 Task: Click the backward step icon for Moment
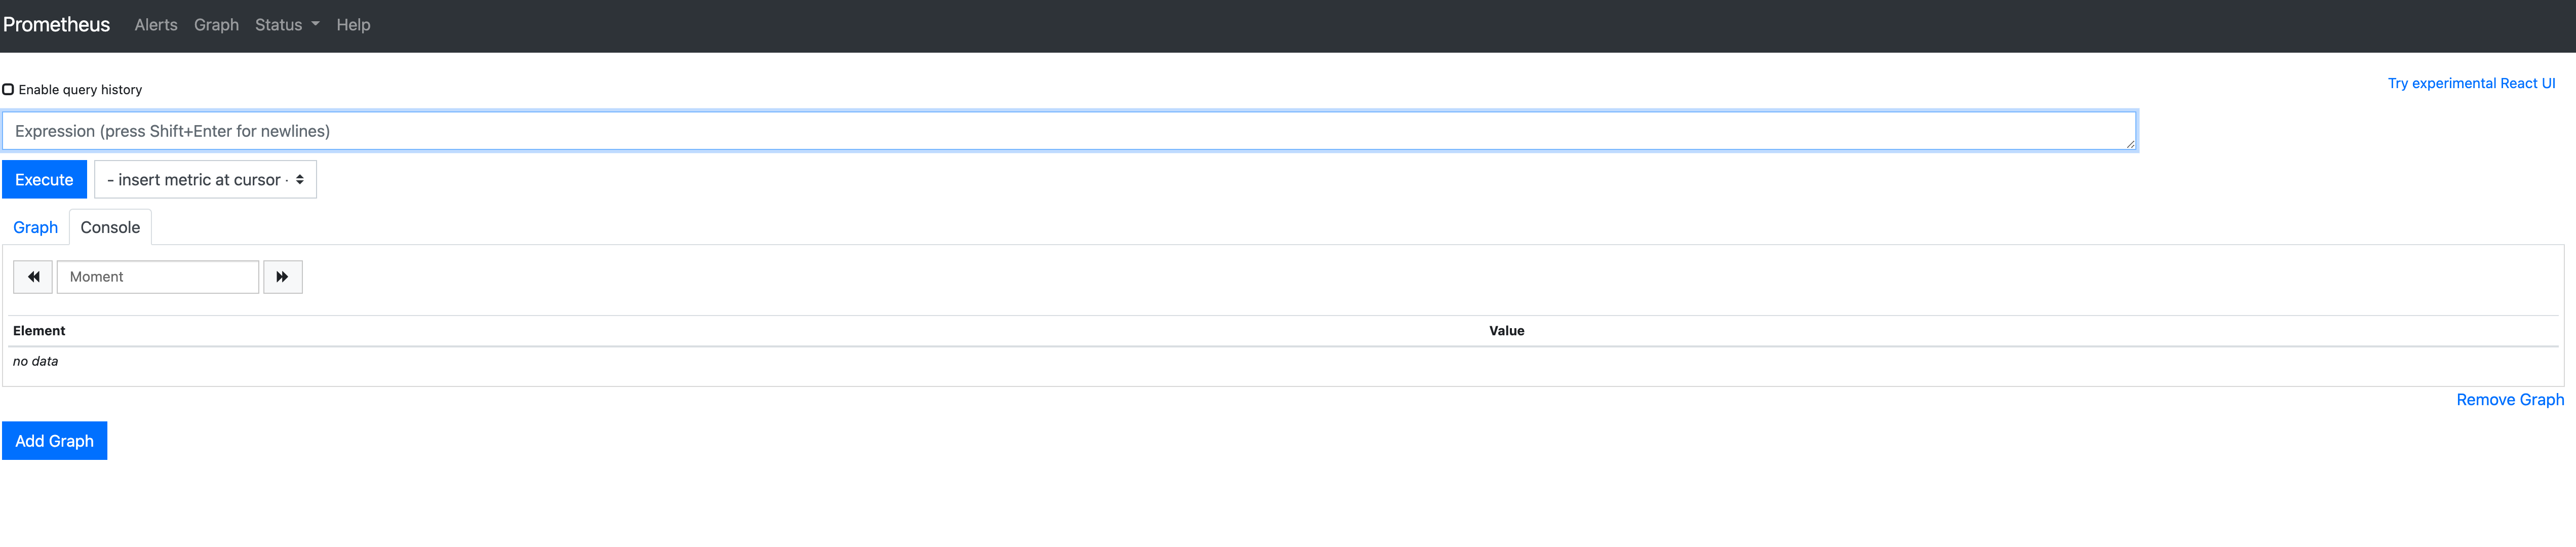[x=34, y=276]
